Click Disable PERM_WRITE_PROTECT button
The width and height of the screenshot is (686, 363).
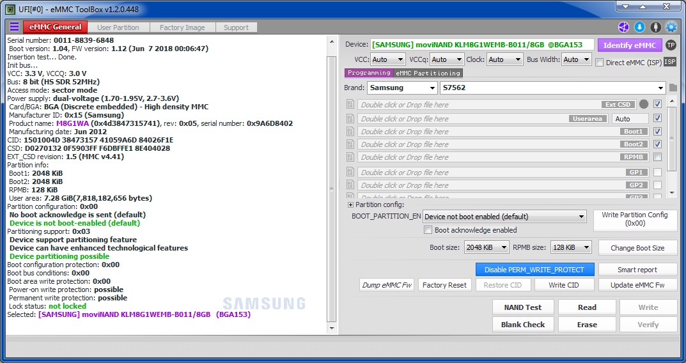[534, 270]
